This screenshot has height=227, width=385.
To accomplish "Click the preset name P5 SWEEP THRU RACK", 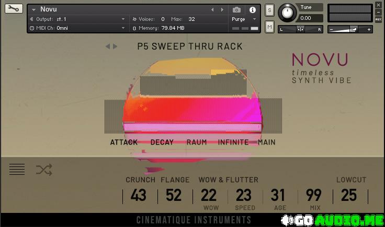I will coord(190,46).
